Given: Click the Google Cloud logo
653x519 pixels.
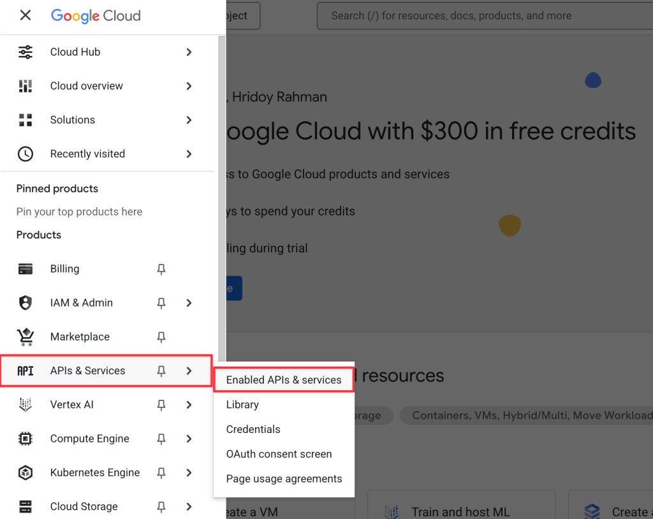Looking at the screenshot, I should coord(96,16).
